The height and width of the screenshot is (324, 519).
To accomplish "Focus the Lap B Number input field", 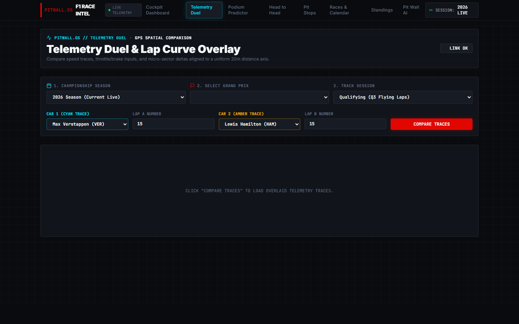I will (x=345, y=124).
